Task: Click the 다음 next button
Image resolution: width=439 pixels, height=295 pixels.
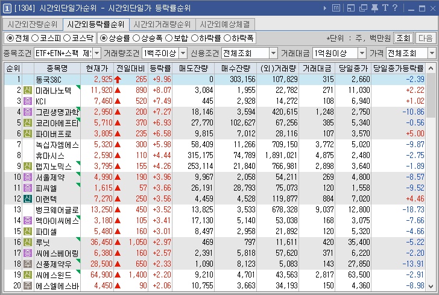Action: [426, 38]
